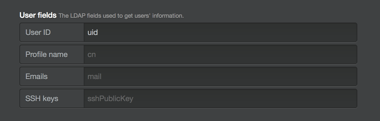Focus the User ID input field
The height and width of the screenshot is (121, 380).
point(220,33)
